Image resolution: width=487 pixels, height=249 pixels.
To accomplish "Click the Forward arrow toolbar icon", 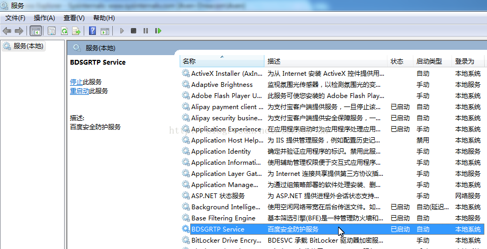I will tap(19, 31).
